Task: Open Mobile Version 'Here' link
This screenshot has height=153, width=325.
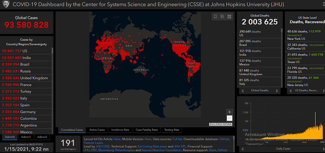Action: point(148,139)
